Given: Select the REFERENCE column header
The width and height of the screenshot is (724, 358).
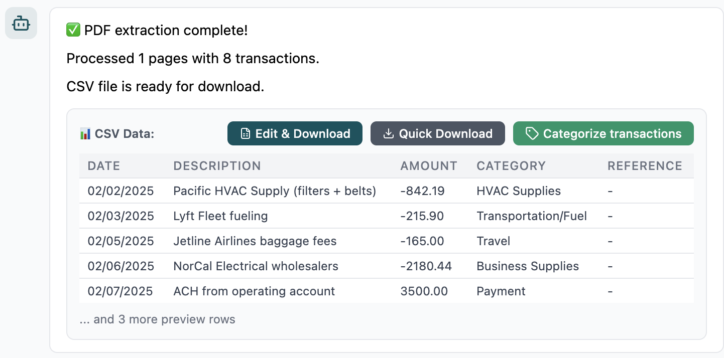Looking at the screenshot, I should 645,166.
